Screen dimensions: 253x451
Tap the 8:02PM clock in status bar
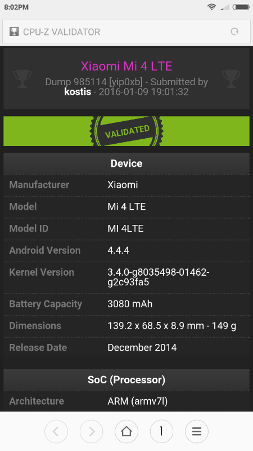pos(16,7)
